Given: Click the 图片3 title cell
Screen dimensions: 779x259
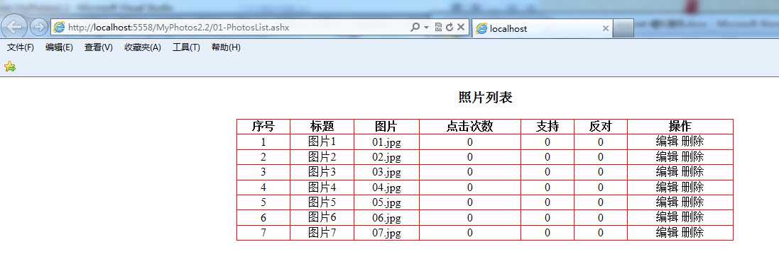Looking at the screenshot, I should 322,172.
